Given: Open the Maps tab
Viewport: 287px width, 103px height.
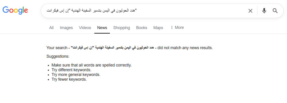Looking at the screenshot, I should [158, 28].
